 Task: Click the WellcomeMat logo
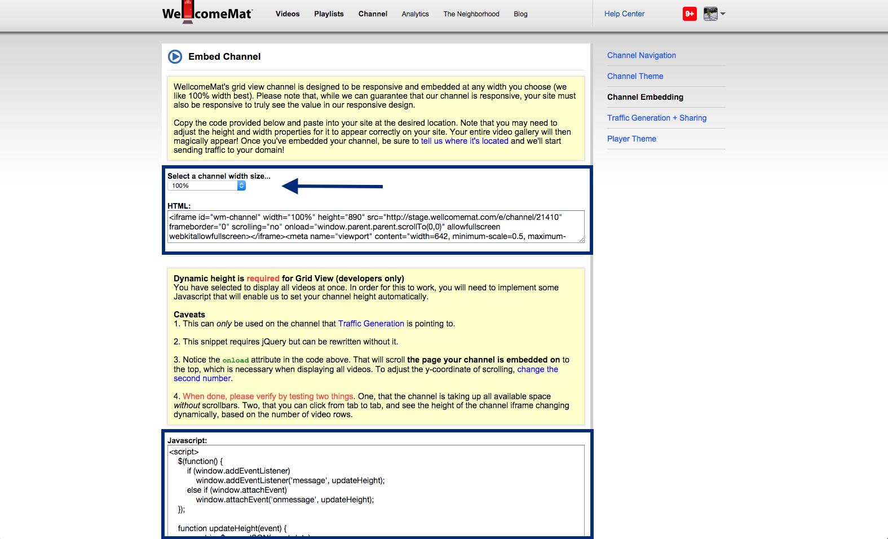click(x=207, y=14)
